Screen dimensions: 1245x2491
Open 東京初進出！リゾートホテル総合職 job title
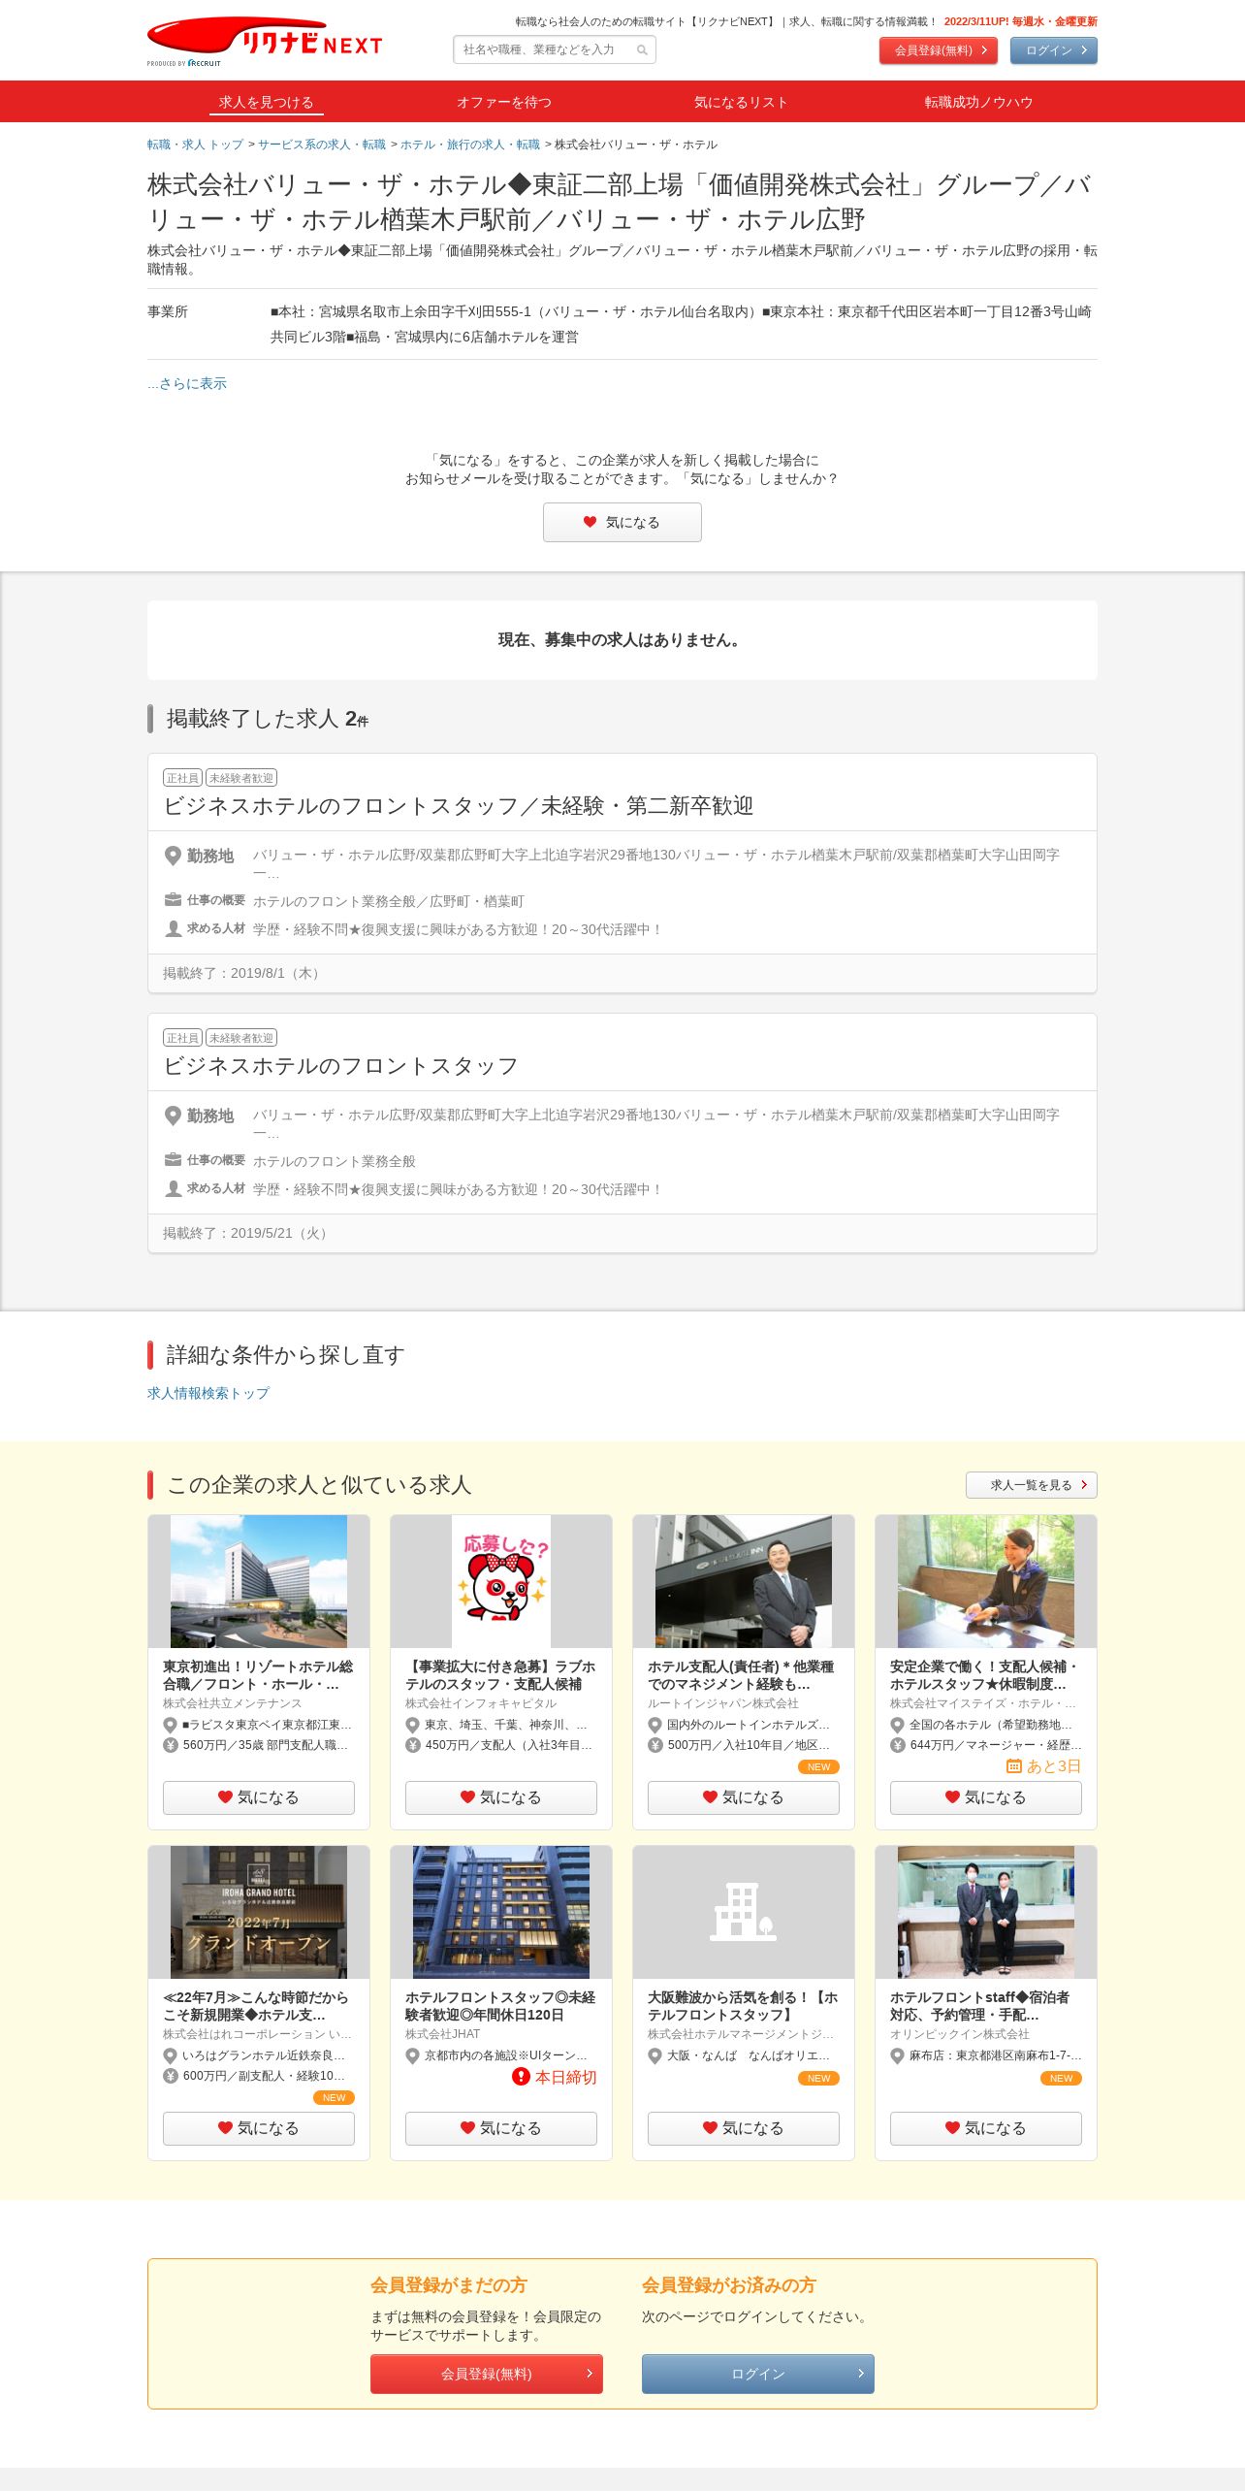[x=258, y=1675]
